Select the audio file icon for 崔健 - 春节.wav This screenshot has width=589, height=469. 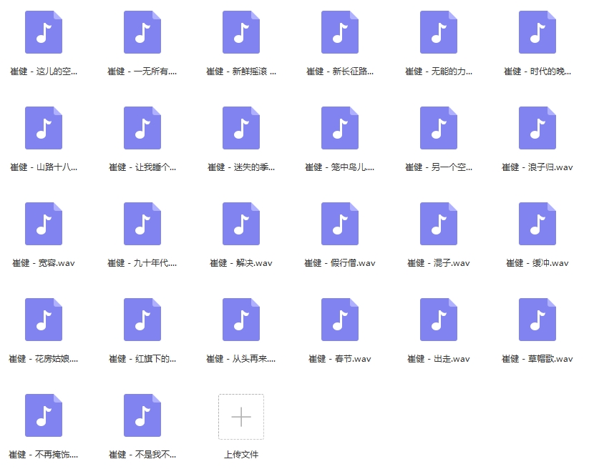340,320
